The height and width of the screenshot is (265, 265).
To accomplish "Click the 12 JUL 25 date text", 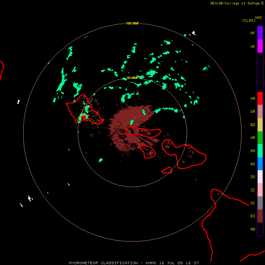I will tap(171, 263).
